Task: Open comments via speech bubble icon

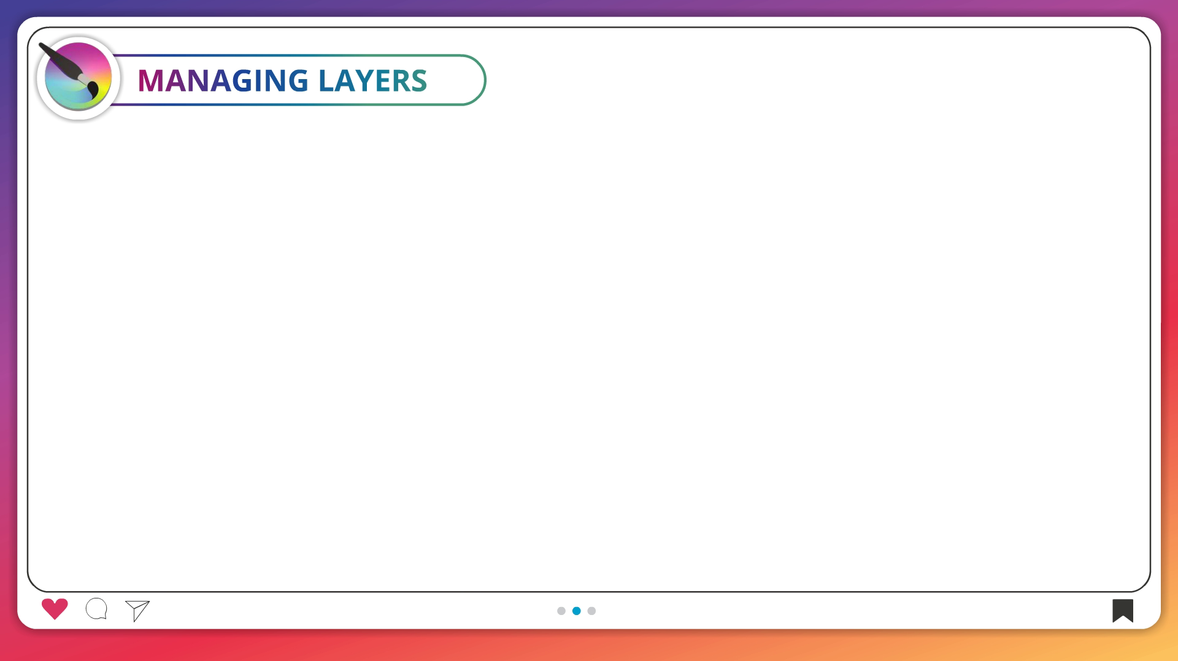Action: 96,609
